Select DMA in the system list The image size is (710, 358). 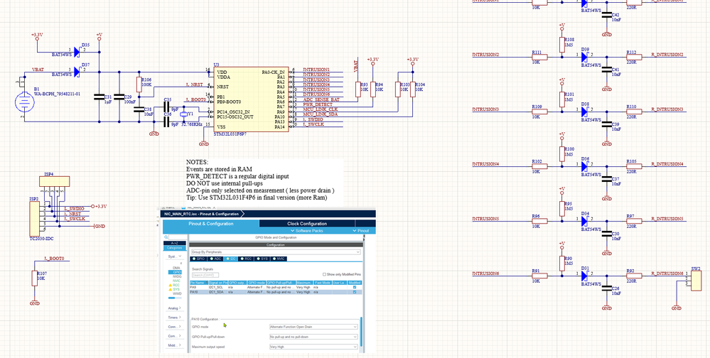(176, 268)
